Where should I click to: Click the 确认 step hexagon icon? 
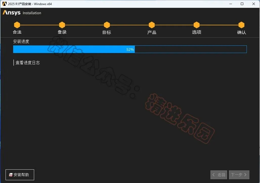(x=242, y=25)
